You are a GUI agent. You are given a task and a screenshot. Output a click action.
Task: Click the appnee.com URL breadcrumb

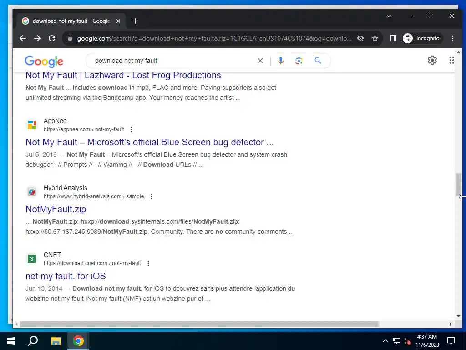[84, 129]
